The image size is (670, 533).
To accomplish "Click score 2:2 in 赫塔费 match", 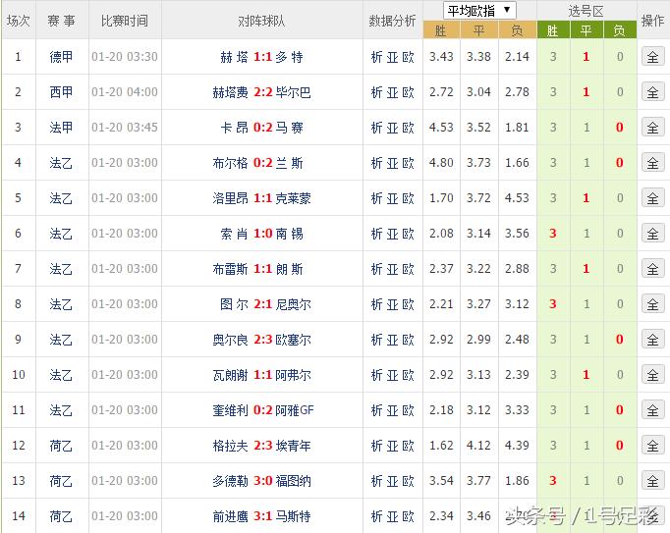I will 262,92.
